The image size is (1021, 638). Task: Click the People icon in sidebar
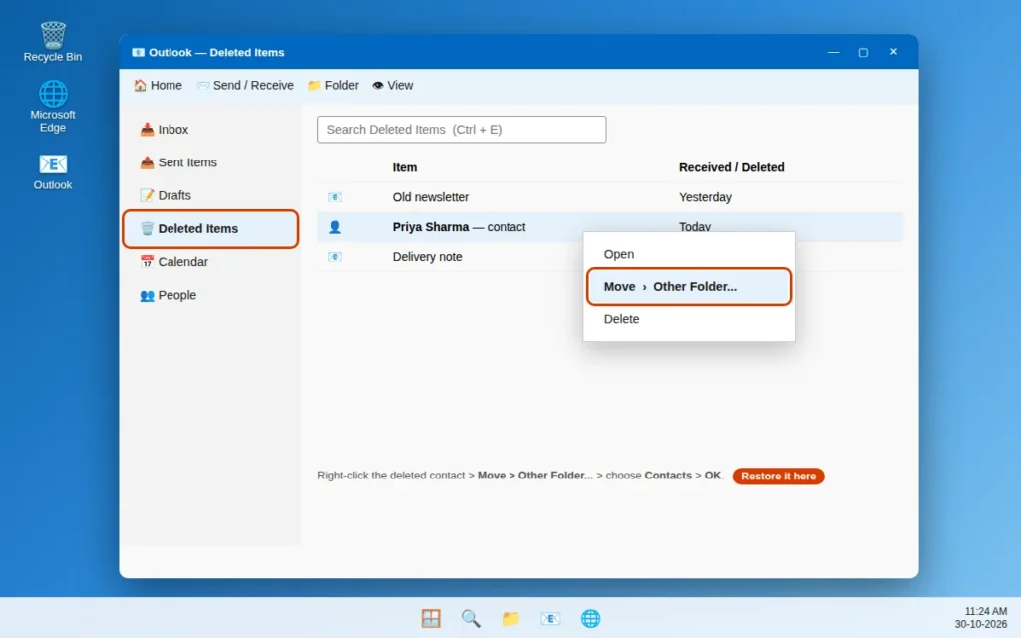[x=148, y=295]
